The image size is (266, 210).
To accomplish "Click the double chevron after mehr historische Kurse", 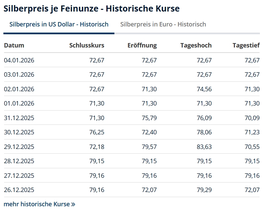I will [73, 204].
